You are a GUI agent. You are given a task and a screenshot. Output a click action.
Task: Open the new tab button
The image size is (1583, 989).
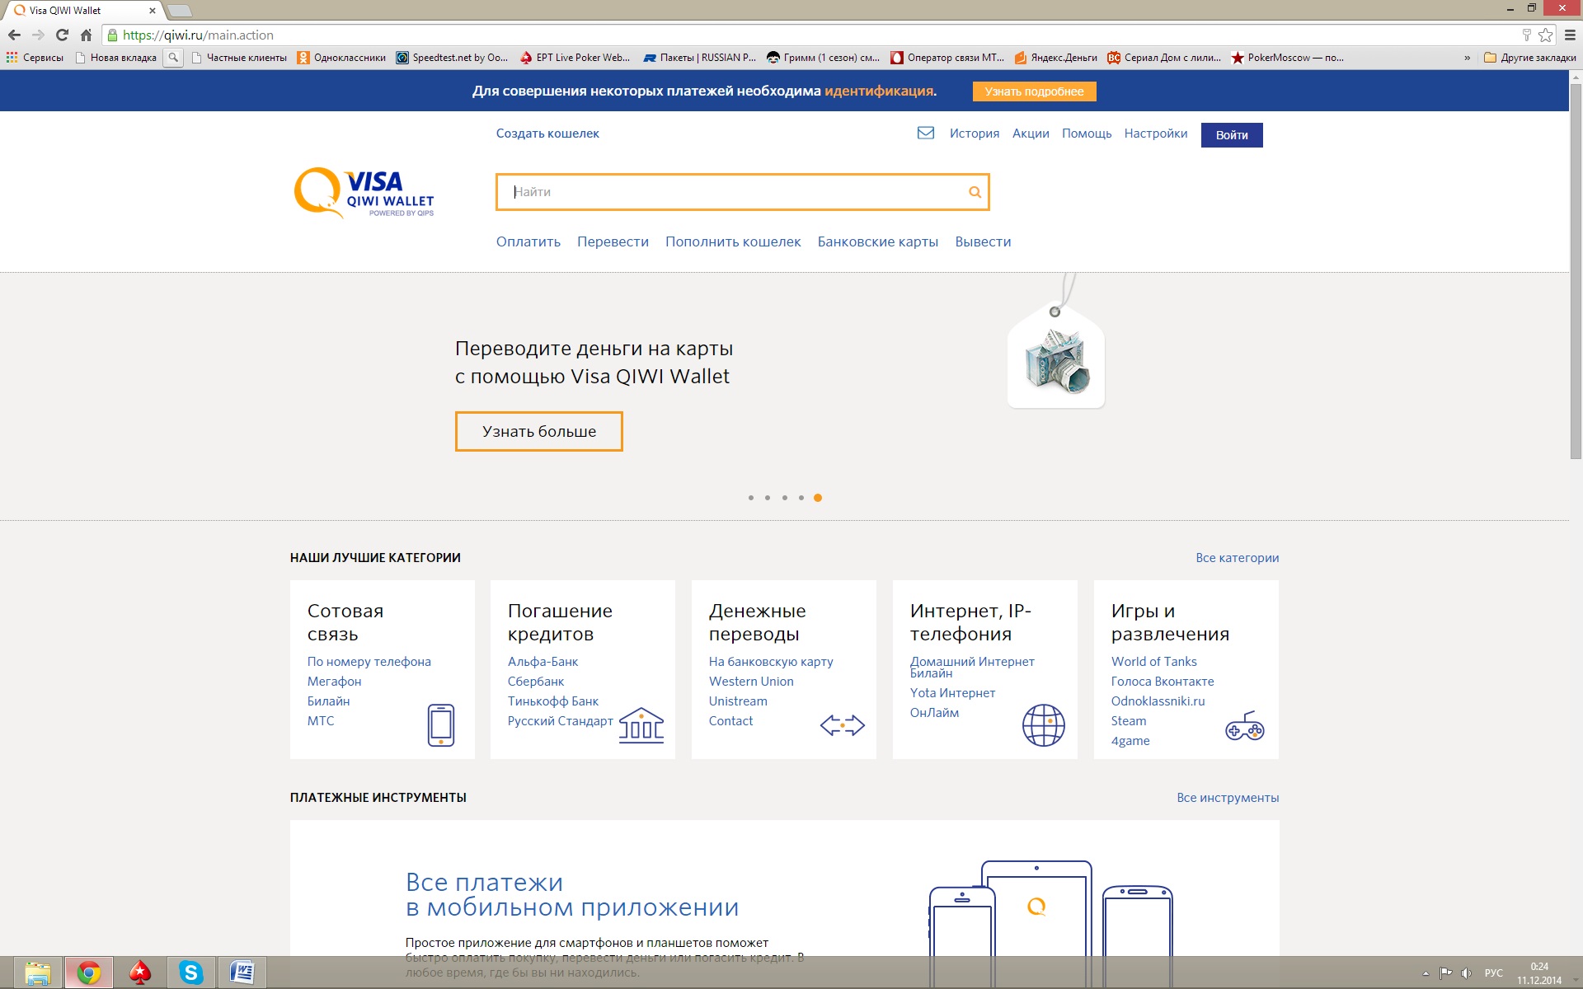click(x=180, y=11)
